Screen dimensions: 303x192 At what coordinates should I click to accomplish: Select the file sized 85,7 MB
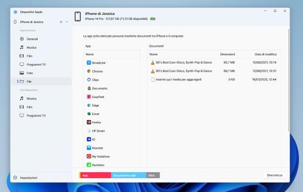click(x=214, y=63)
